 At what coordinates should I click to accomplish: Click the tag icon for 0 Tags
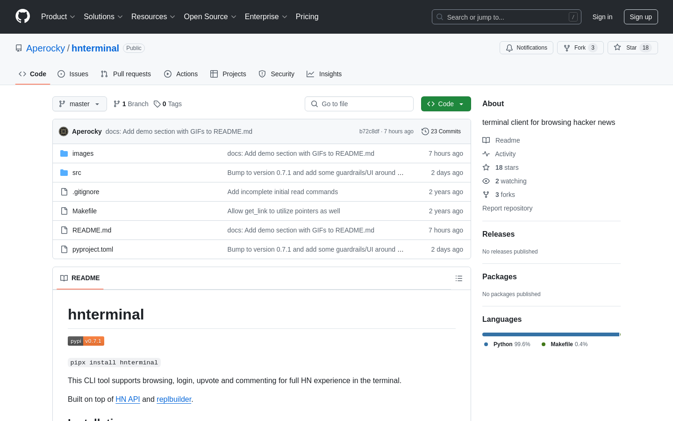(x=157, y=104)
